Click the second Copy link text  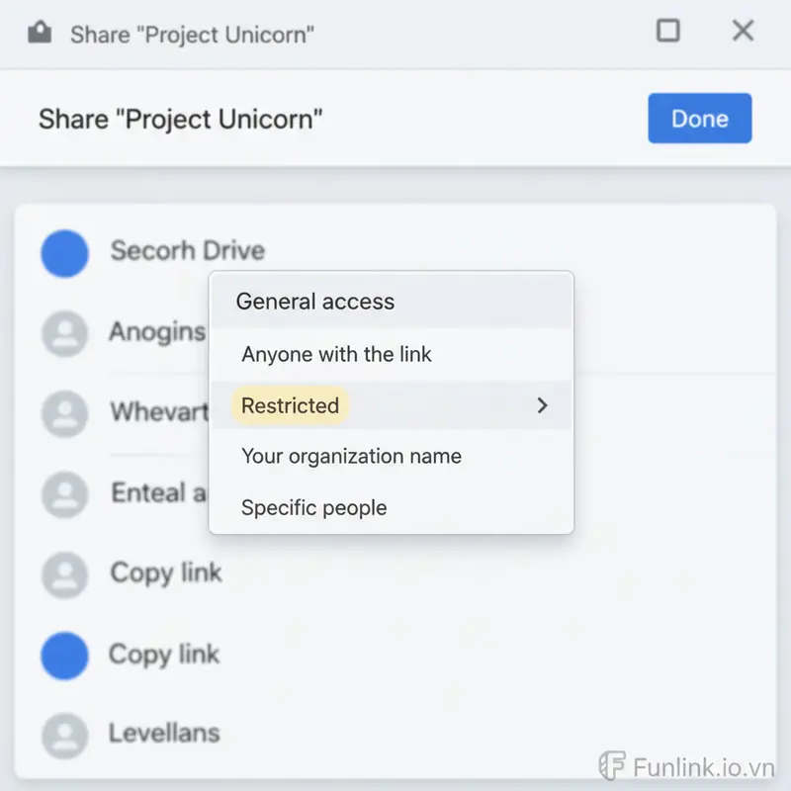pos(164,655)
